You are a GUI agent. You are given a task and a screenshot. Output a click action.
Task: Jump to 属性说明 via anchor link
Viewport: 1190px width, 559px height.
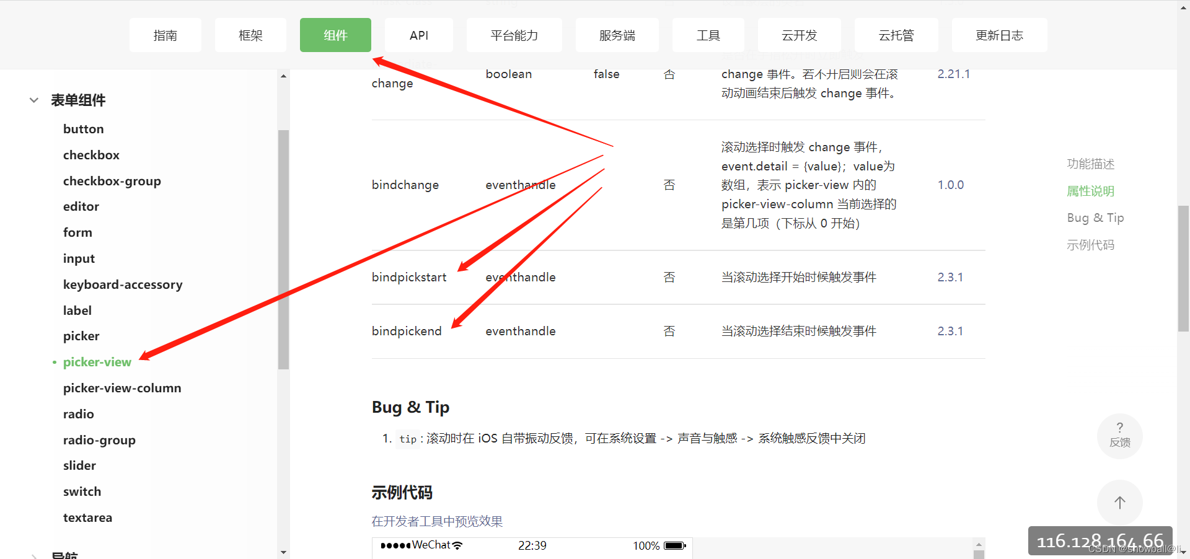pos(1090,191)
